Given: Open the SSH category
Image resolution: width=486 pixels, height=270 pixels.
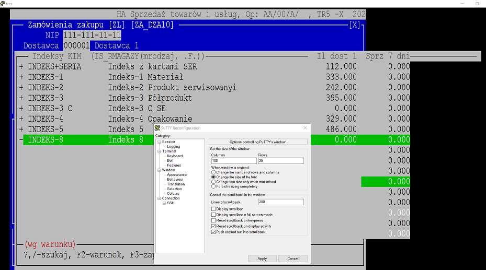Looking at the screenshot, I should [171, 203].
